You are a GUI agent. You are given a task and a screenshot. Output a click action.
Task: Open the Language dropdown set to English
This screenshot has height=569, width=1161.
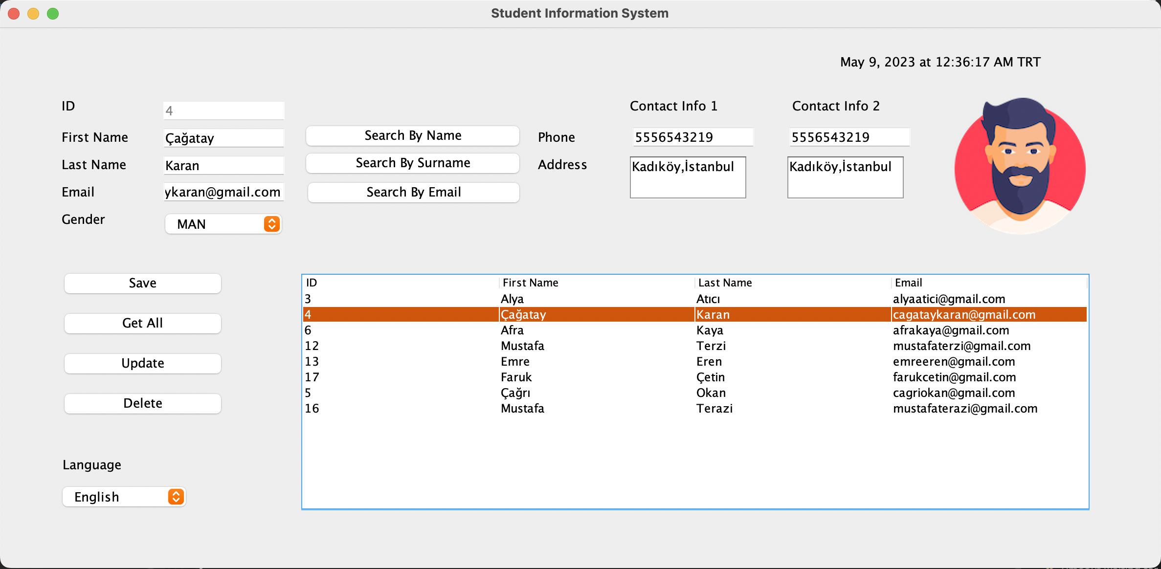click(123, 497)
